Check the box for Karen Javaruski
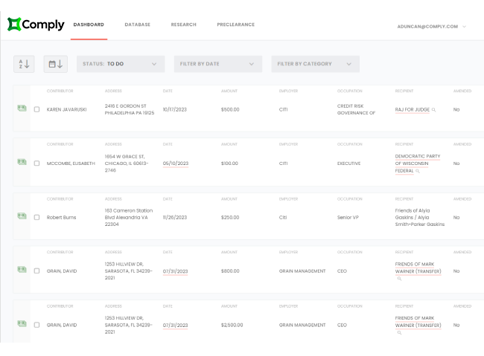The height and width of the screenshot is (356, 484). point(36,109)
